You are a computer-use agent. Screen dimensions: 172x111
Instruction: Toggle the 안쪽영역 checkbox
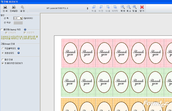pyautogui.click(x=6, y=33)
